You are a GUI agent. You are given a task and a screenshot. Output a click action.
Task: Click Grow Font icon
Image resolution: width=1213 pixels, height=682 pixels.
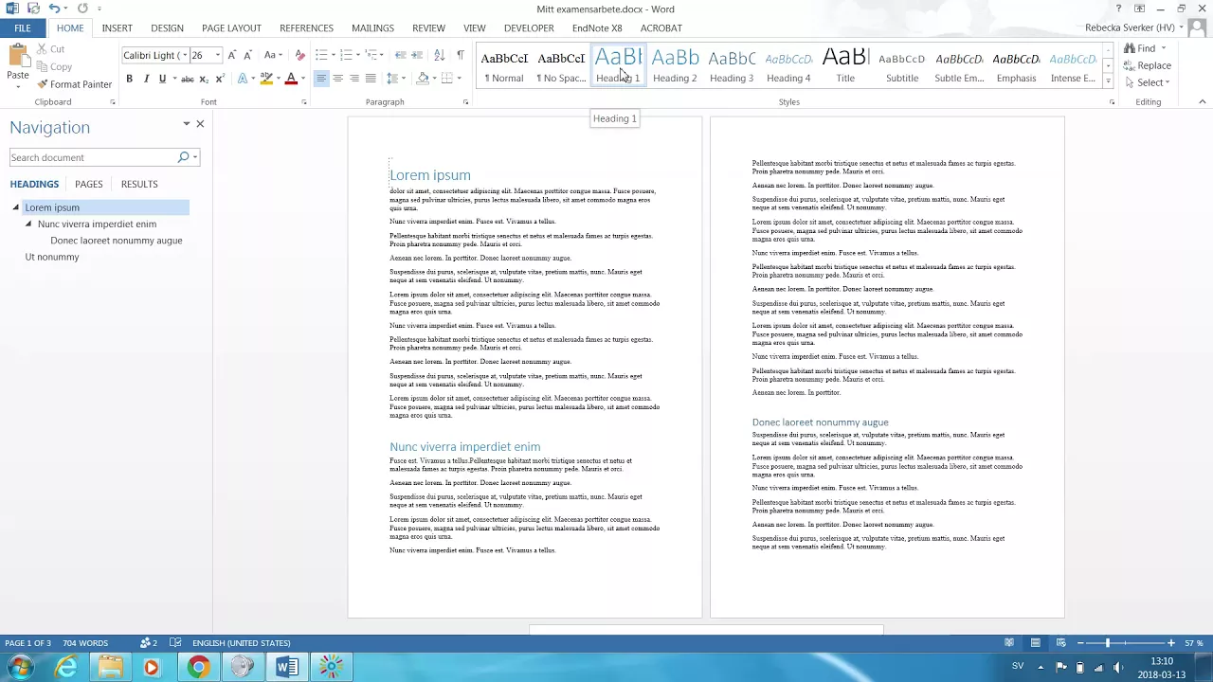233,55
